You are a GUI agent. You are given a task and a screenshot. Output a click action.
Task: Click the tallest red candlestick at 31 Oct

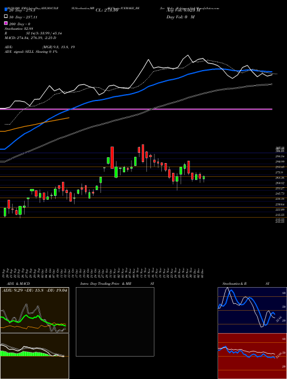point(112,157)
